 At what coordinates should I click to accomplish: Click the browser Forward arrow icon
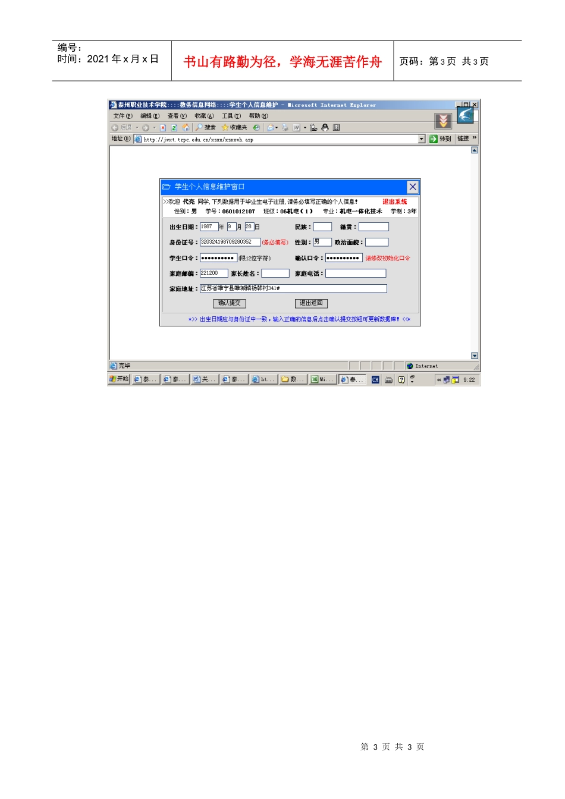pyautogui.click(x=145, y=128)
